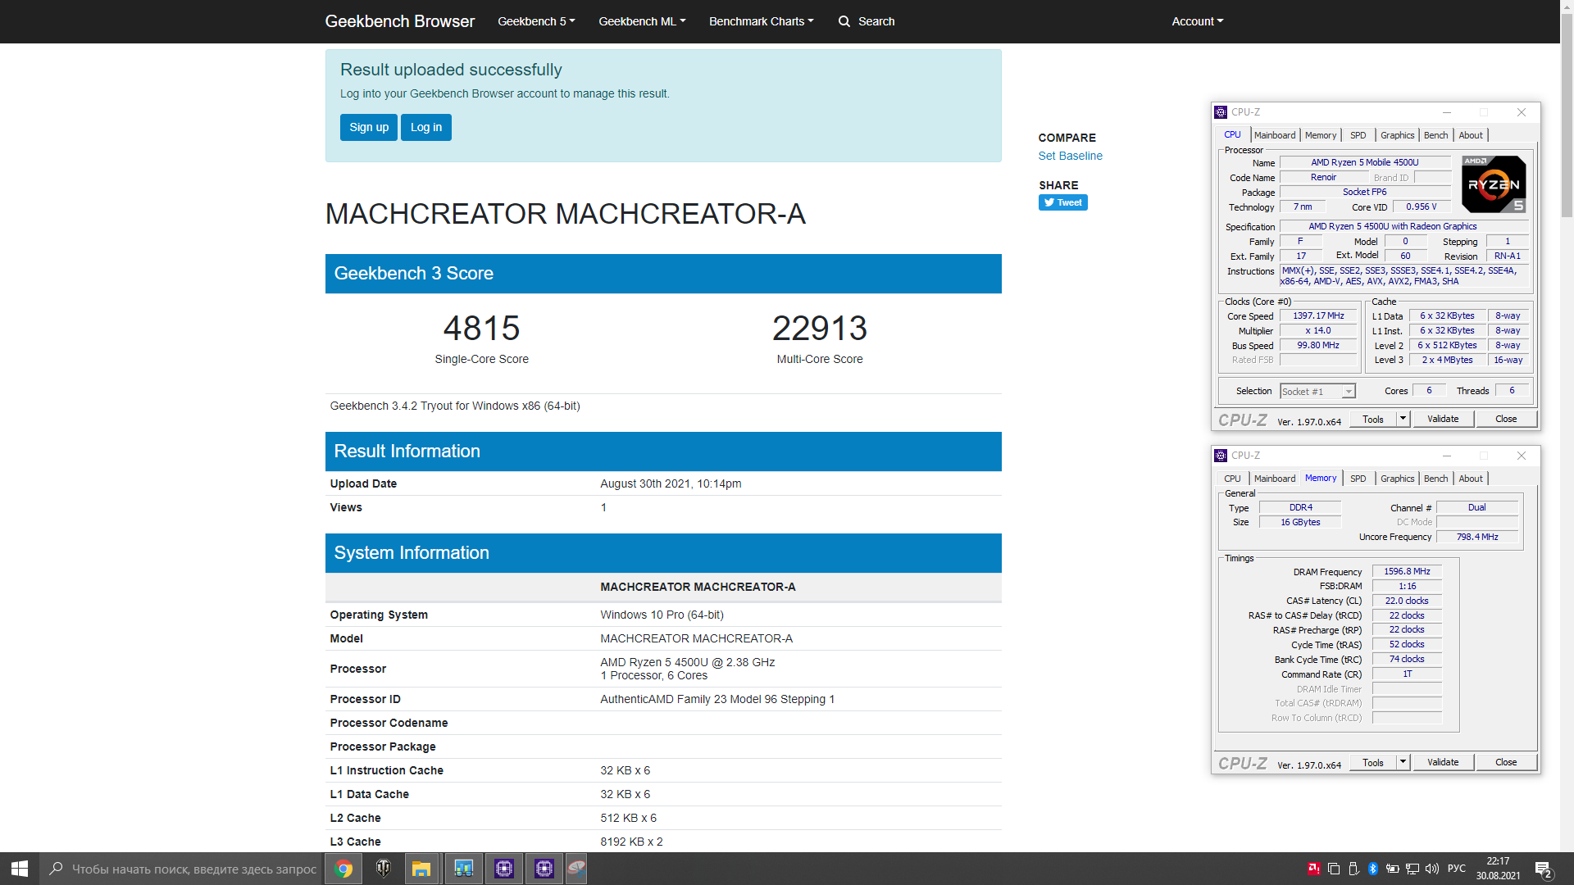Click the Windows taskbar search box
This screenshot has height=885, width=1574.
(181, 869)
